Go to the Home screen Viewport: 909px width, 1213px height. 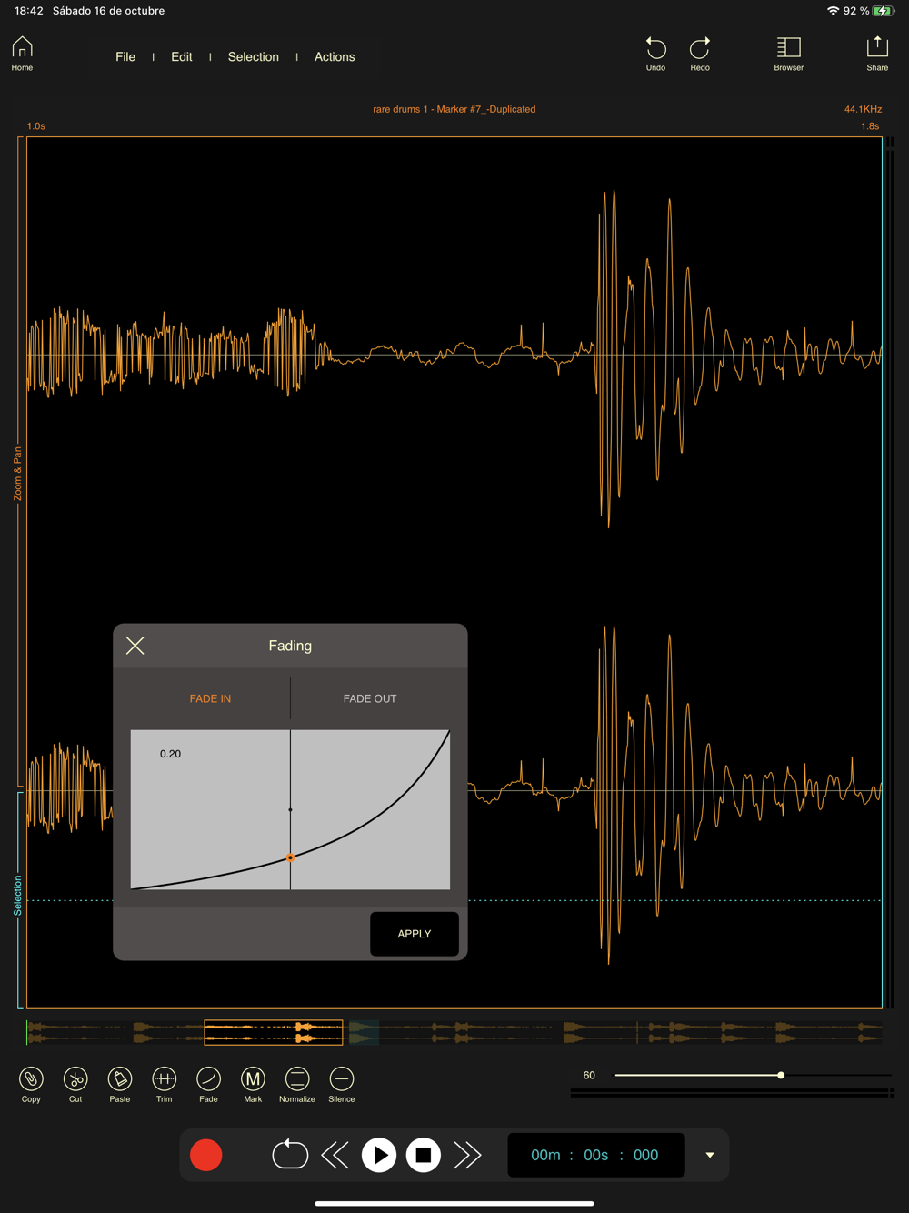[x=22, y=54]
